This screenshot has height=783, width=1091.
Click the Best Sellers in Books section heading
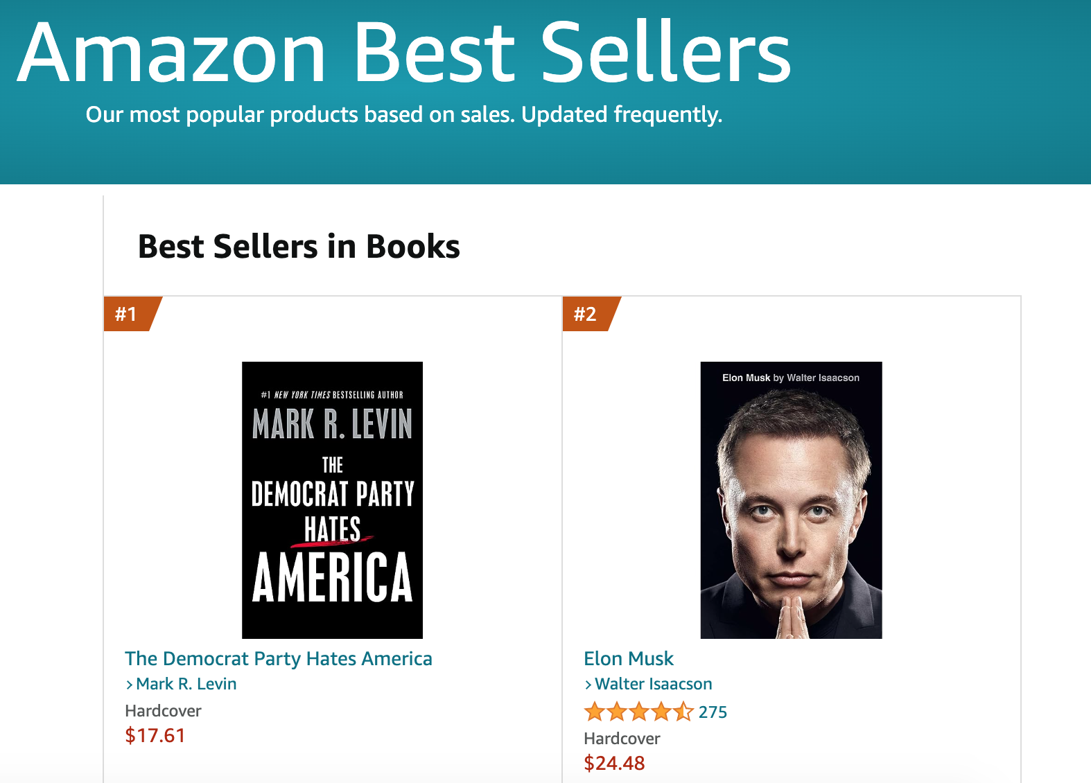[299, 247]
